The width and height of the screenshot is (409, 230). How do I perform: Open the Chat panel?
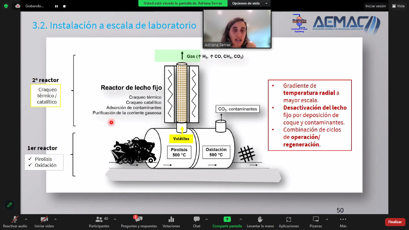point(197,222)
